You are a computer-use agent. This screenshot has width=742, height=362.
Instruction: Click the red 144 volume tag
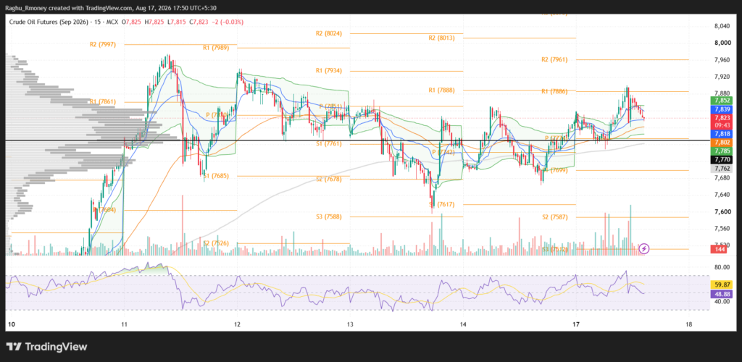tap(720, 249)
